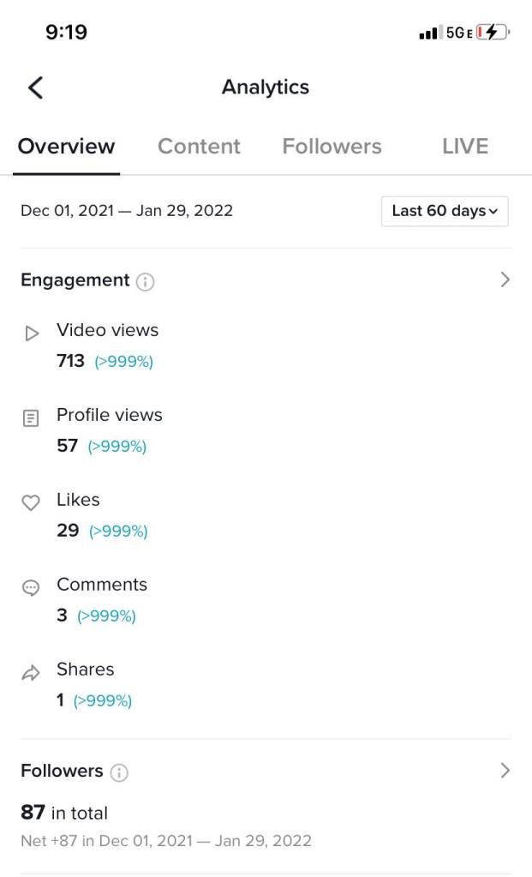The width and height of the screenshot is (532, 877).
Task: Click the Engagement info icon
Action: coord(146,281)
